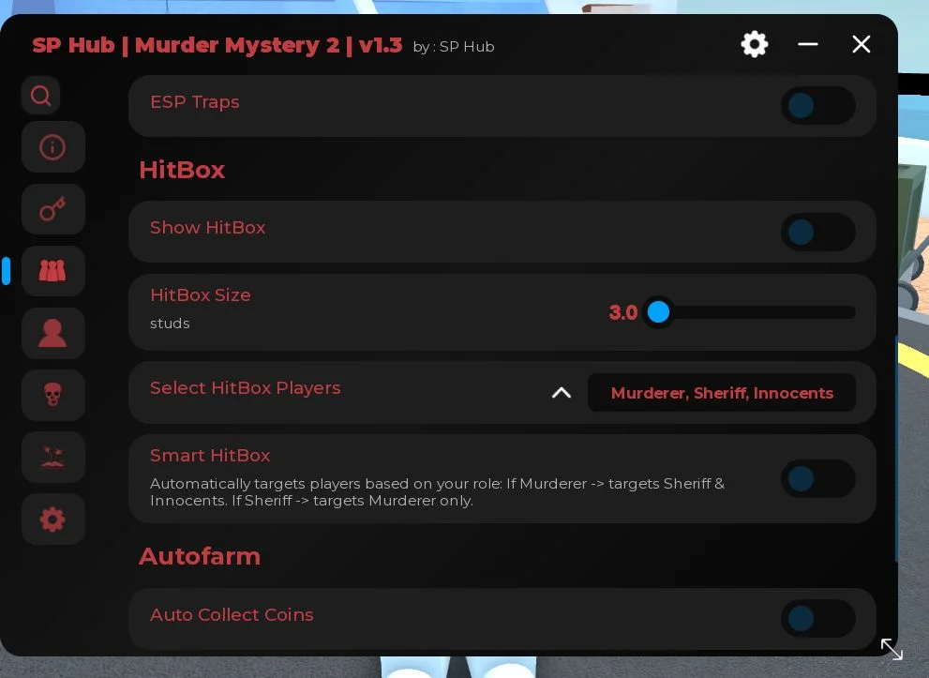
Task: Click the Smart HitBox description text
Action: [x=437, y=492]
